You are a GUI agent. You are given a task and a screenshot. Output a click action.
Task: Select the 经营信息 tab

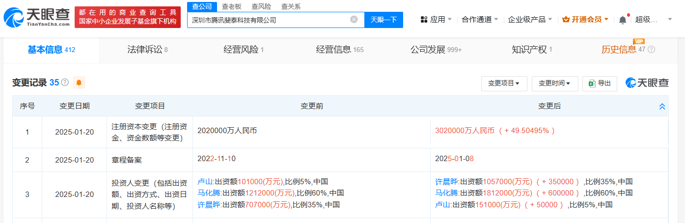click(340, 49)
